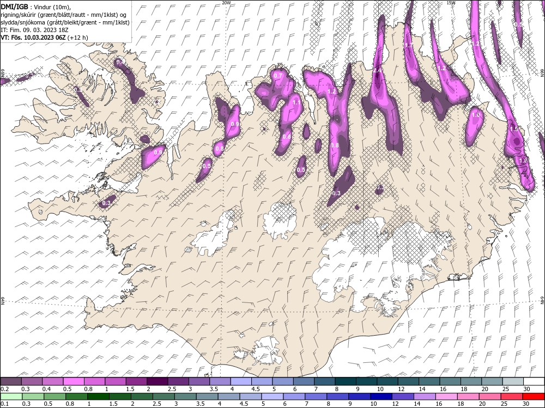545x408 pixels.
Task: Click the red 30 swatch on the lower scale
Action: (x=534, y=397)
